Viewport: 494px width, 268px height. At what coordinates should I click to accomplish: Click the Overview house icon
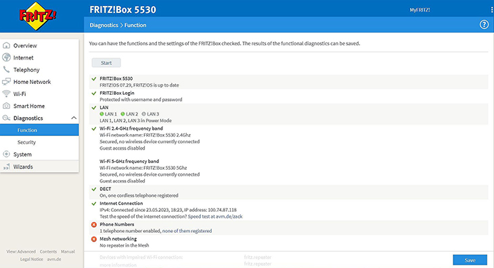[x=6, y=45]
